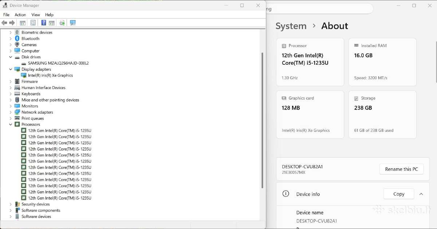Expand the Computer node arrow
Screen dimensions: 437x229
[x=11, y=51]
